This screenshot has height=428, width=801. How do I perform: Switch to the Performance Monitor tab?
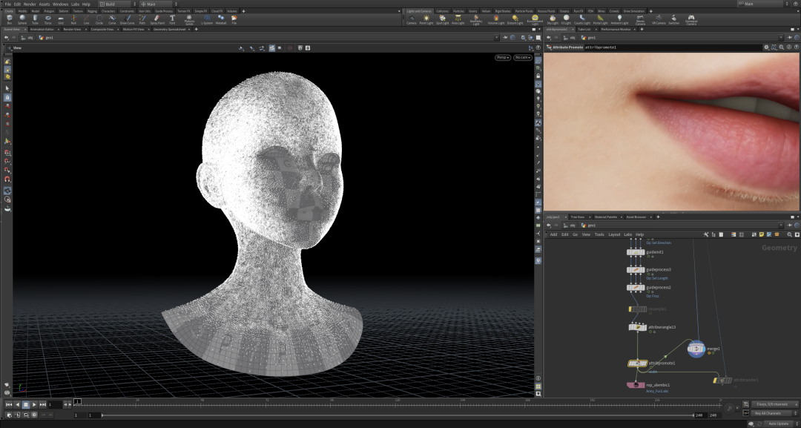point(616,29)
